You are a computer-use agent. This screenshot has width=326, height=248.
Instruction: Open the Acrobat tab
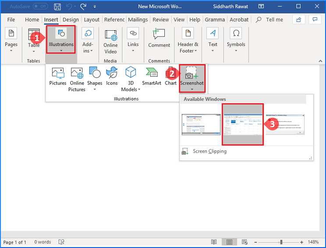tap(239, 20)
